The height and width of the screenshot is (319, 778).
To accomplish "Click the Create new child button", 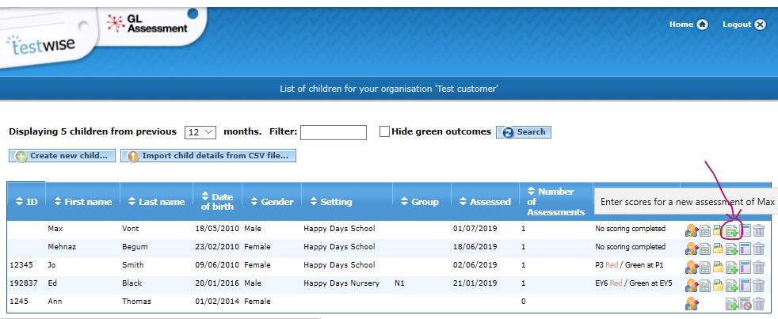I will [x=62, y=156].
